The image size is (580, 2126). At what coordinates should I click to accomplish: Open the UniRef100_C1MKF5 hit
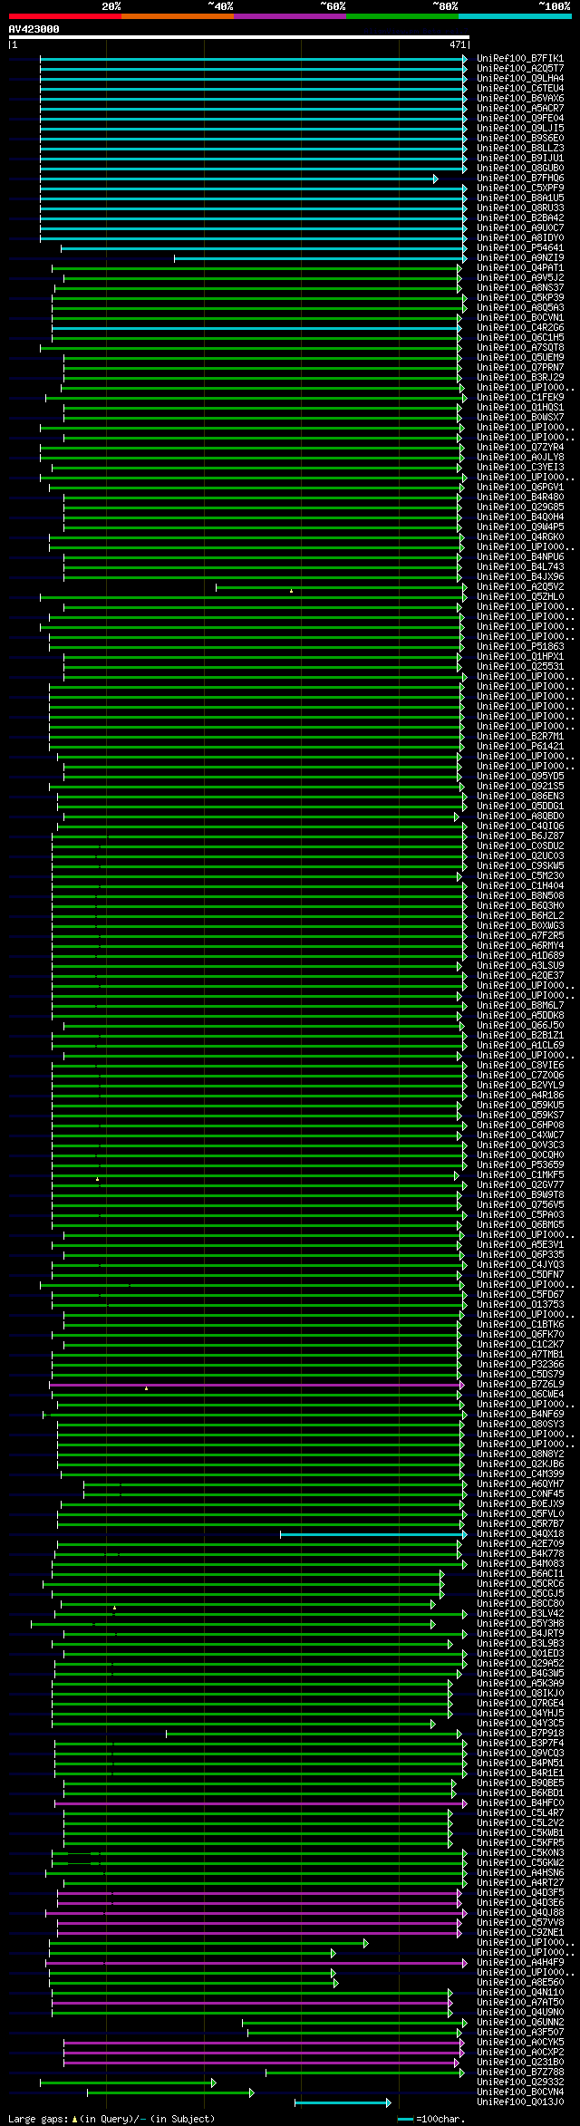tap(520, 1175)
